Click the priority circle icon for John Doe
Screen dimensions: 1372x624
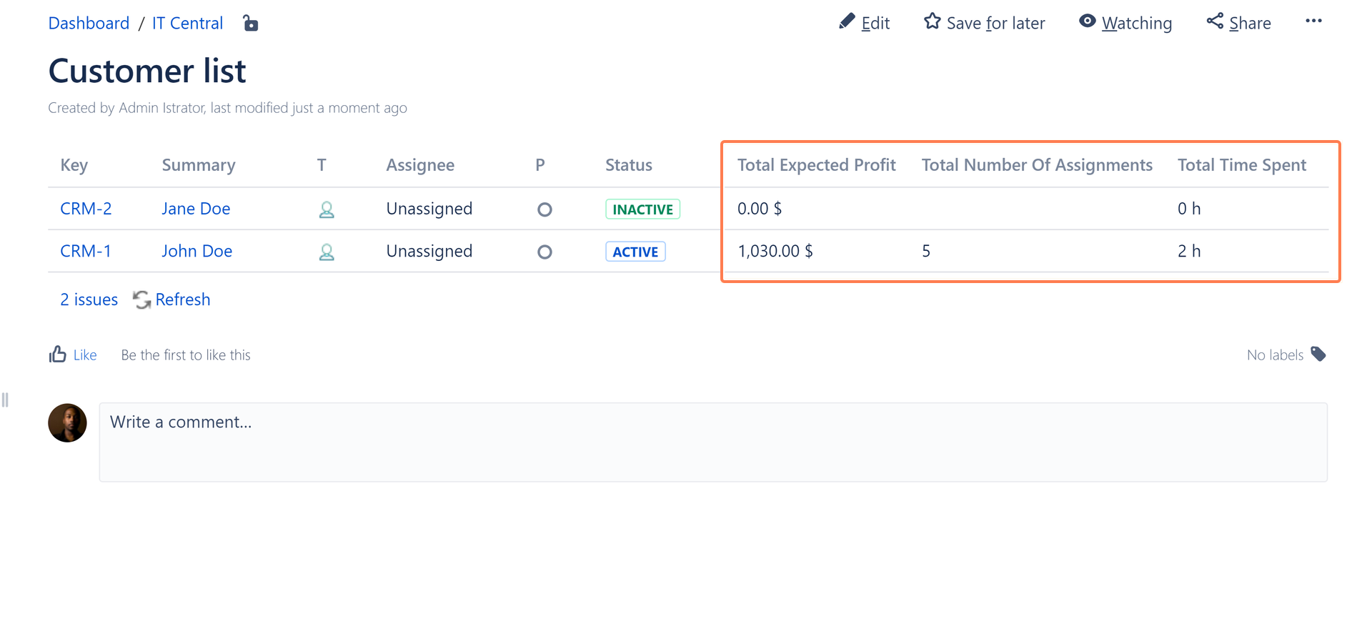point(545,252)
